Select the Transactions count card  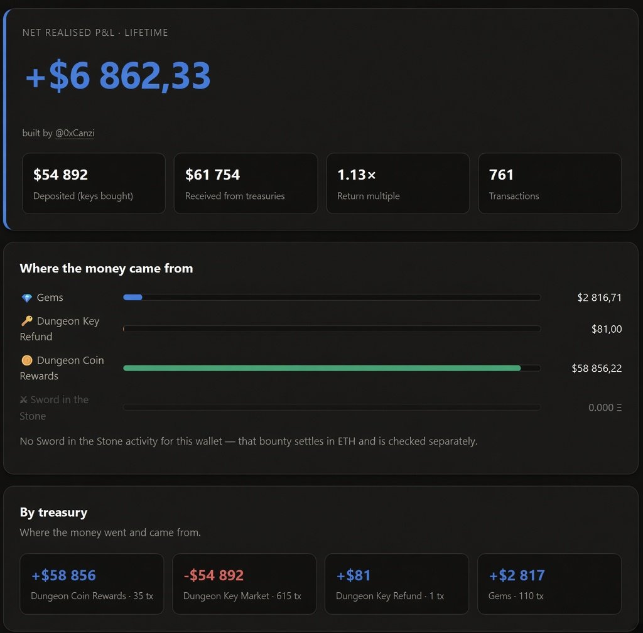click(549, 183)
